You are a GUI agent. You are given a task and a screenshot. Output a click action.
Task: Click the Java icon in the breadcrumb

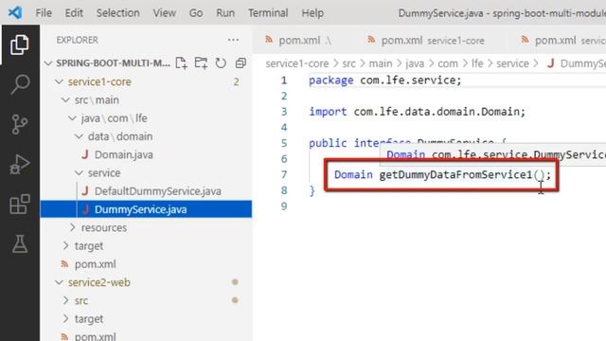click(550, 63)
